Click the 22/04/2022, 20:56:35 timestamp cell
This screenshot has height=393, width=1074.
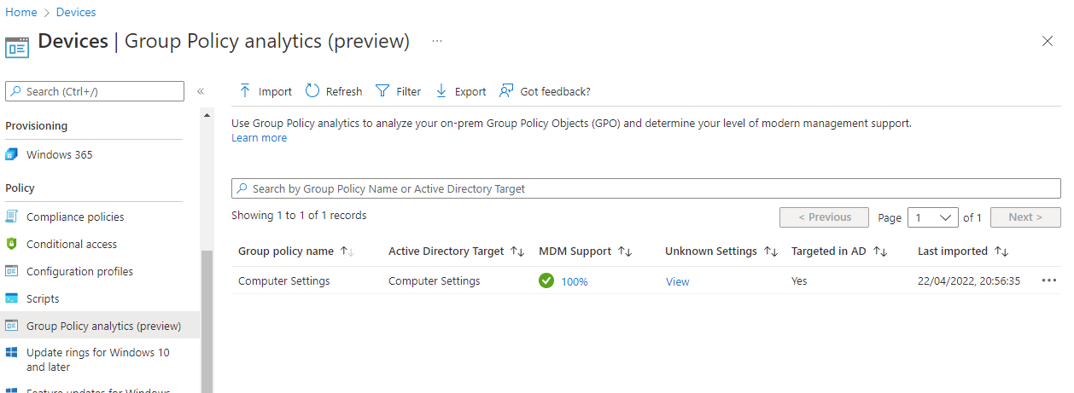click(969, 280)
